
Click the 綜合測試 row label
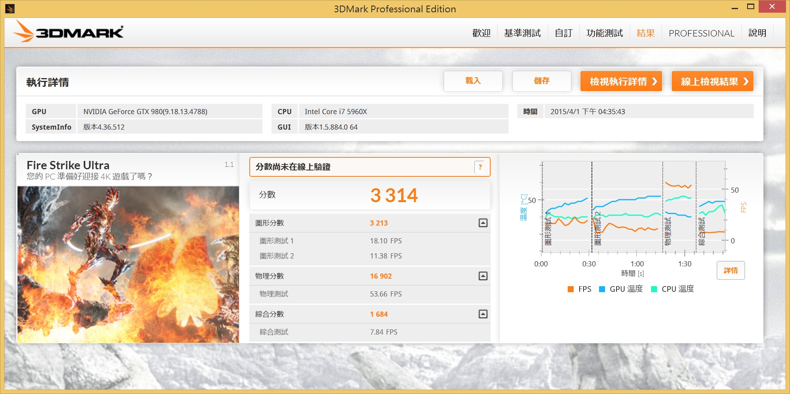274,332
